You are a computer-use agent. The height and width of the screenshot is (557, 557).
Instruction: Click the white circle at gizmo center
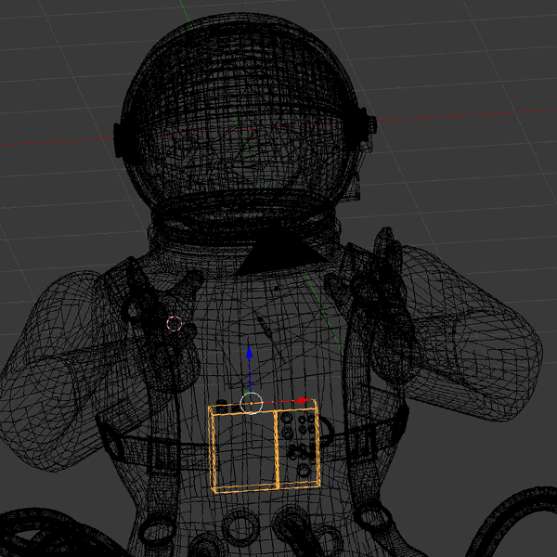click(252, 404)
